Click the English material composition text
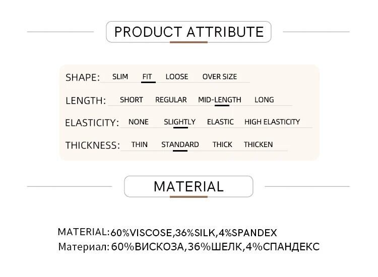The image size is (378, 277). tap(194, 233)
